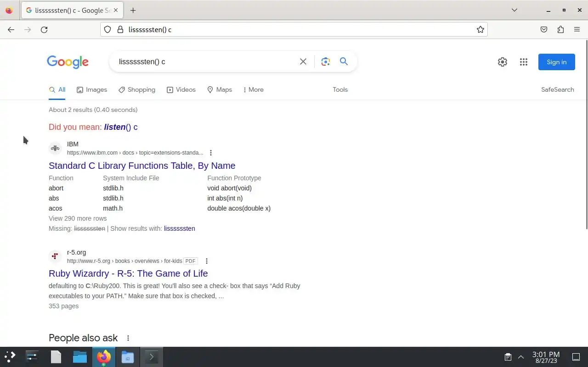
Task: Click the Firefox URL address bar
Action: pos(294,29)
